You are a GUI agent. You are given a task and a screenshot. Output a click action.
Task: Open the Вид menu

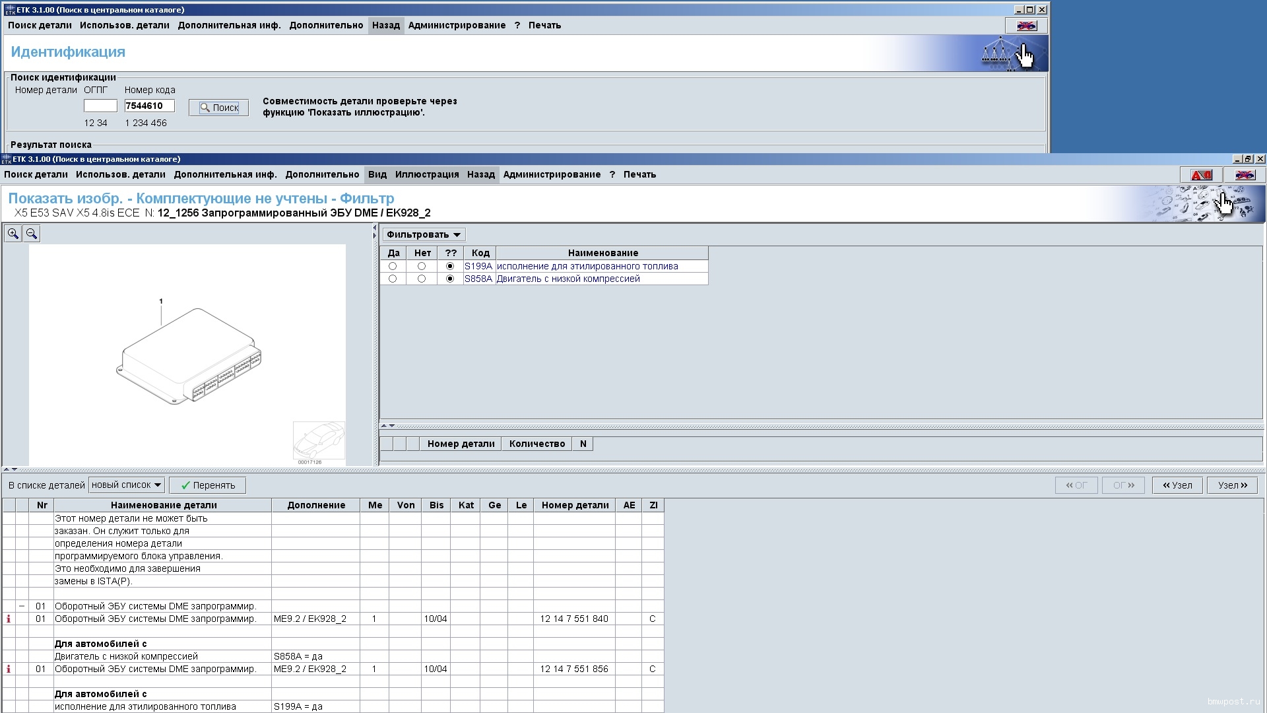pyautogui.click(x=377, y=175)
